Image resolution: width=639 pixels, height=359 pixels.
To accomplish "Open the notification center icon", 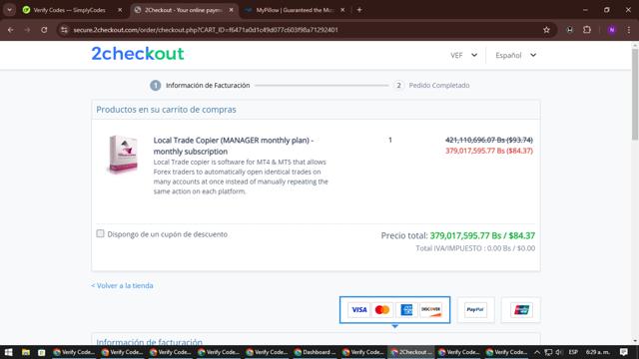I will click(x=623, y=352).
